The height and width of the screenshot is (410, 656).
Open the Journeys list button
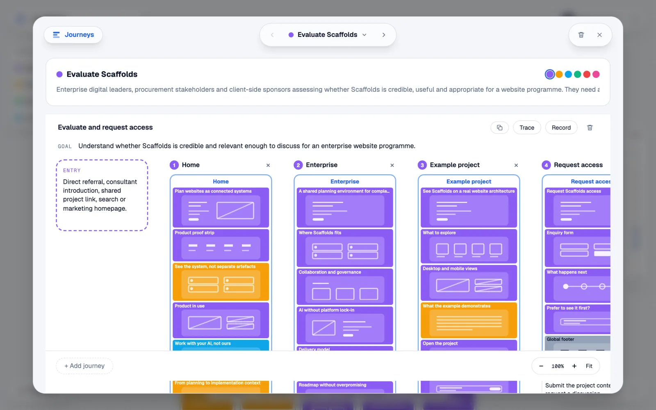(x=73, y=35)
